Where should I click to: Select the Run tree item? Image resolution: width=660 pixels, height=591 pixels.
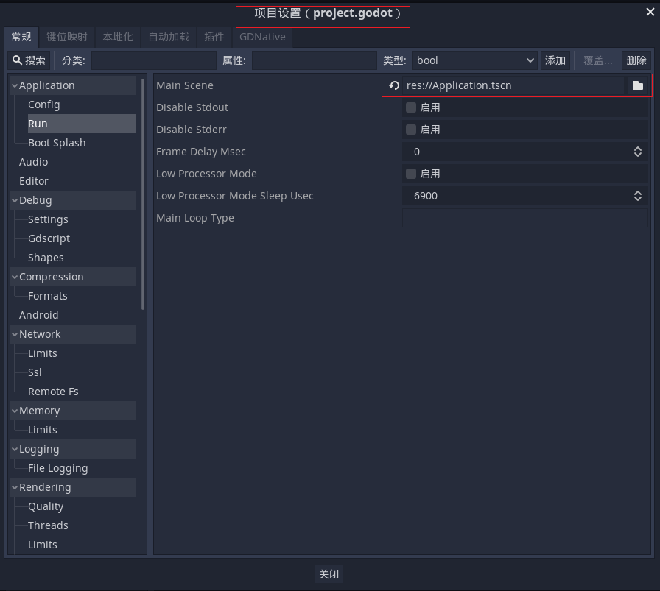[82, 124]
